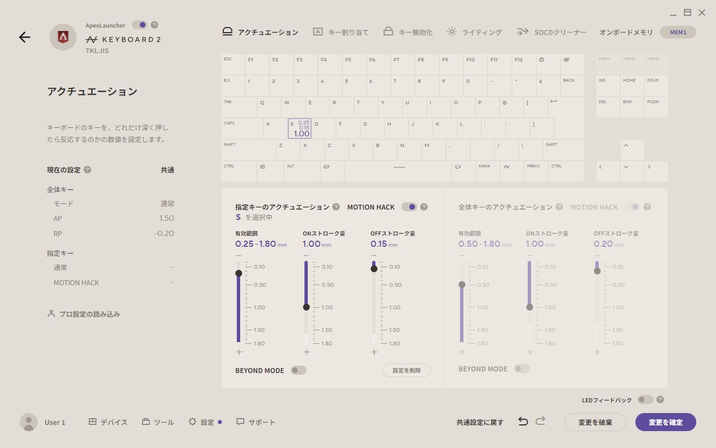Click the プロ設定の読み込み link
716x448 pixels.
click(x=90, y=314)
